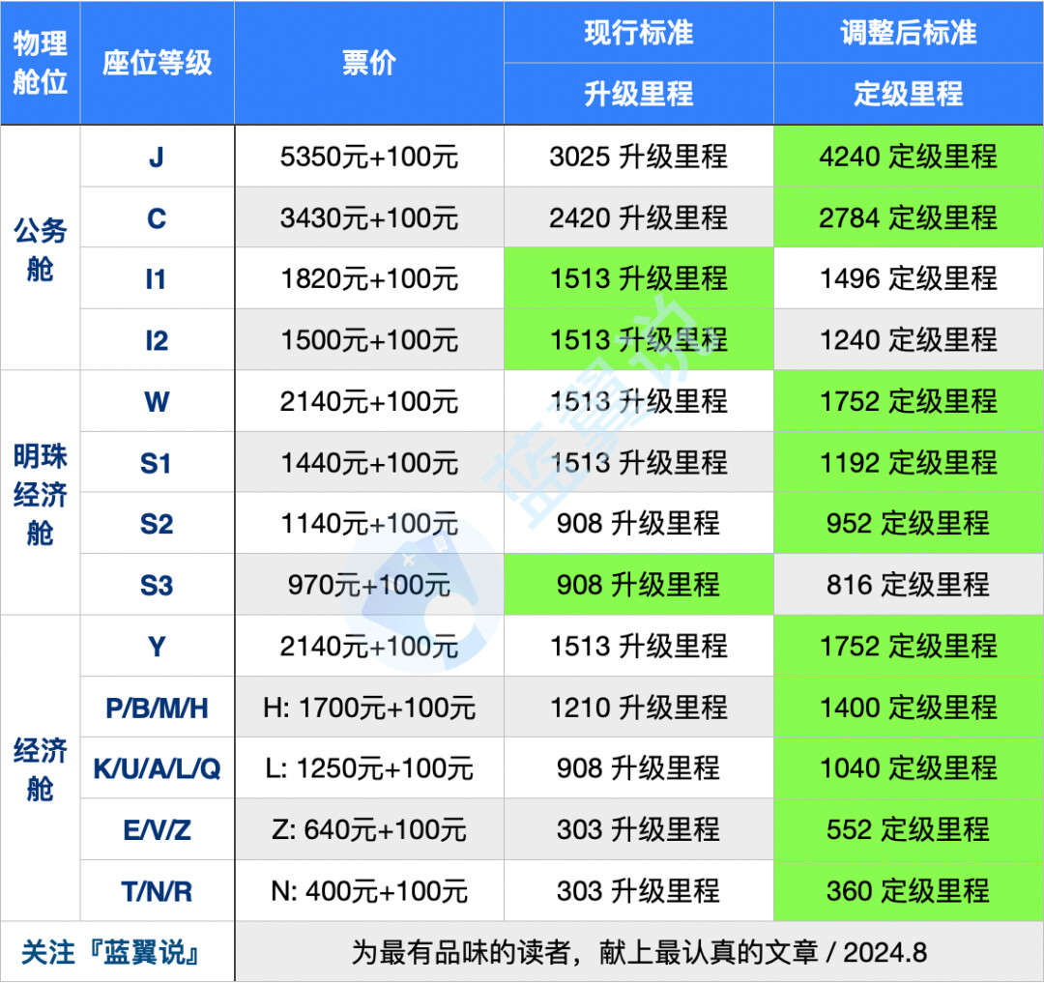This screenshot has height=983, width=1044.
Task: Select the K/U/A/L/Q seat class cell
Action: tap(157, 768)
